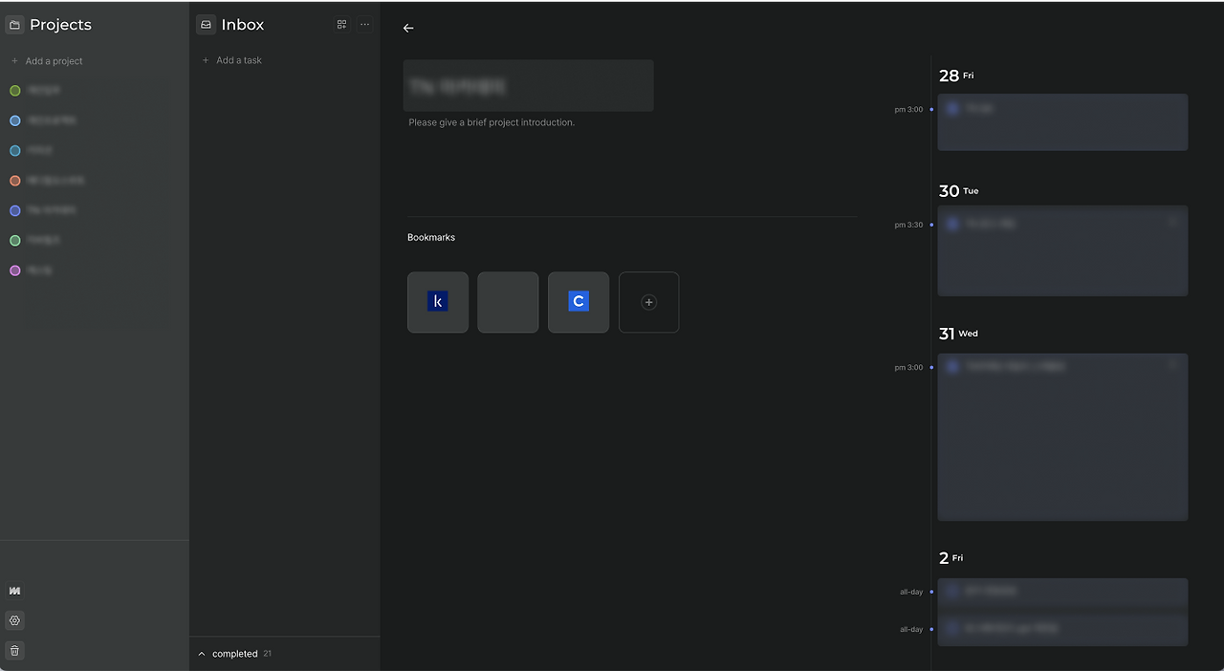
Task: Open the event card under 30 Tue
Action: pos(1062,250)
